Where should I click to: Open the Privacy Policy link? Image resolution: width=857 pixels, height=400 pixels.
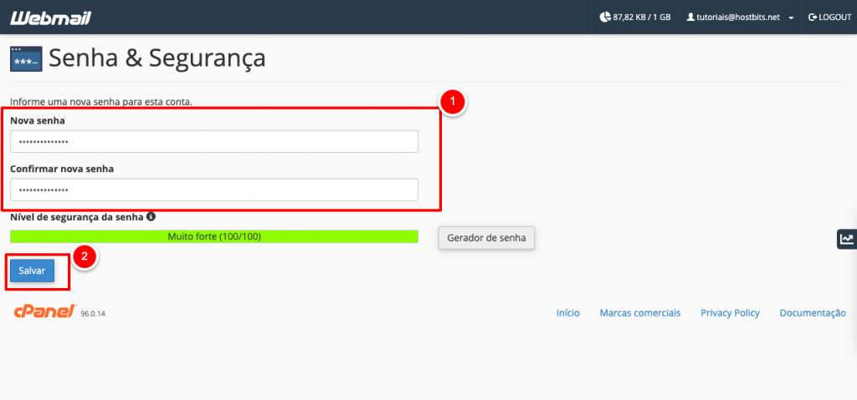click(730, 312)
